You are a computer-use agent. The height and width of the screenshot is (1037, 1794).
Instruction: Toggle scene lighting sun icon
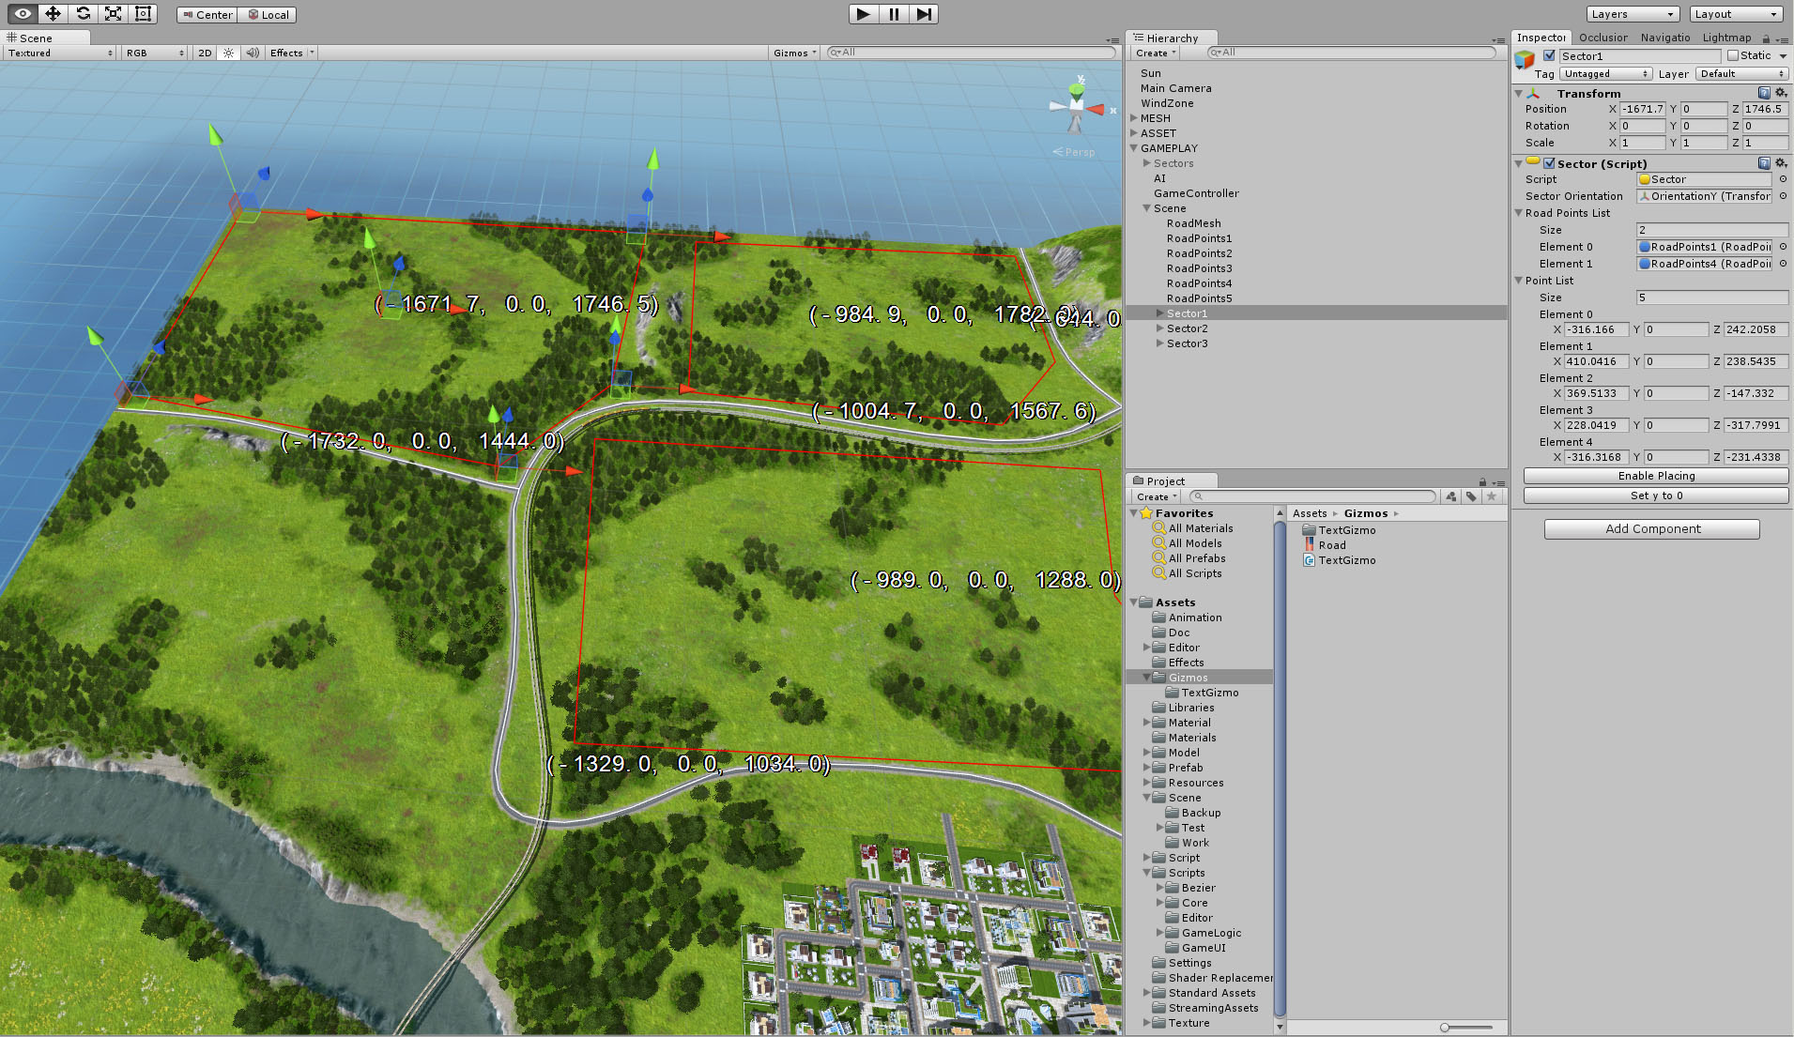point(228,53)
